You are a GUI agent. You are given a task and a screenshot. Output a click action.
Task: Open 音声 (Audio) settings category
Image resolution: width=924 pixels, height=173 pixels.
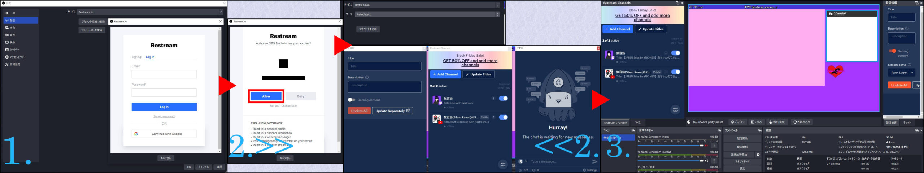tap(21, 35)
